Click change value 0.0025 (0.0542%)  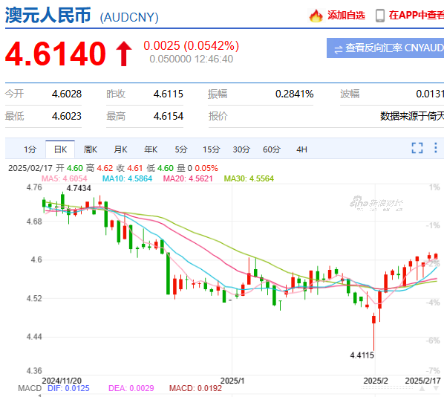192,45
